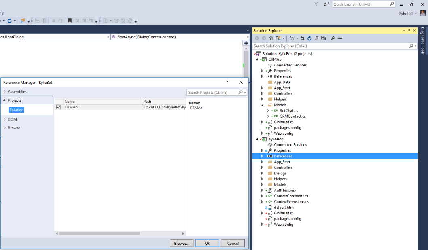The width and height of the screenshot is (428, 250).
Task: Click Cancel in Reference Manager
Action: click(233, 243)
